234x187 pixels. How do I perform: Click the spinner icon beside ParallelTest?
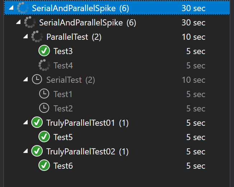point(37,36)
